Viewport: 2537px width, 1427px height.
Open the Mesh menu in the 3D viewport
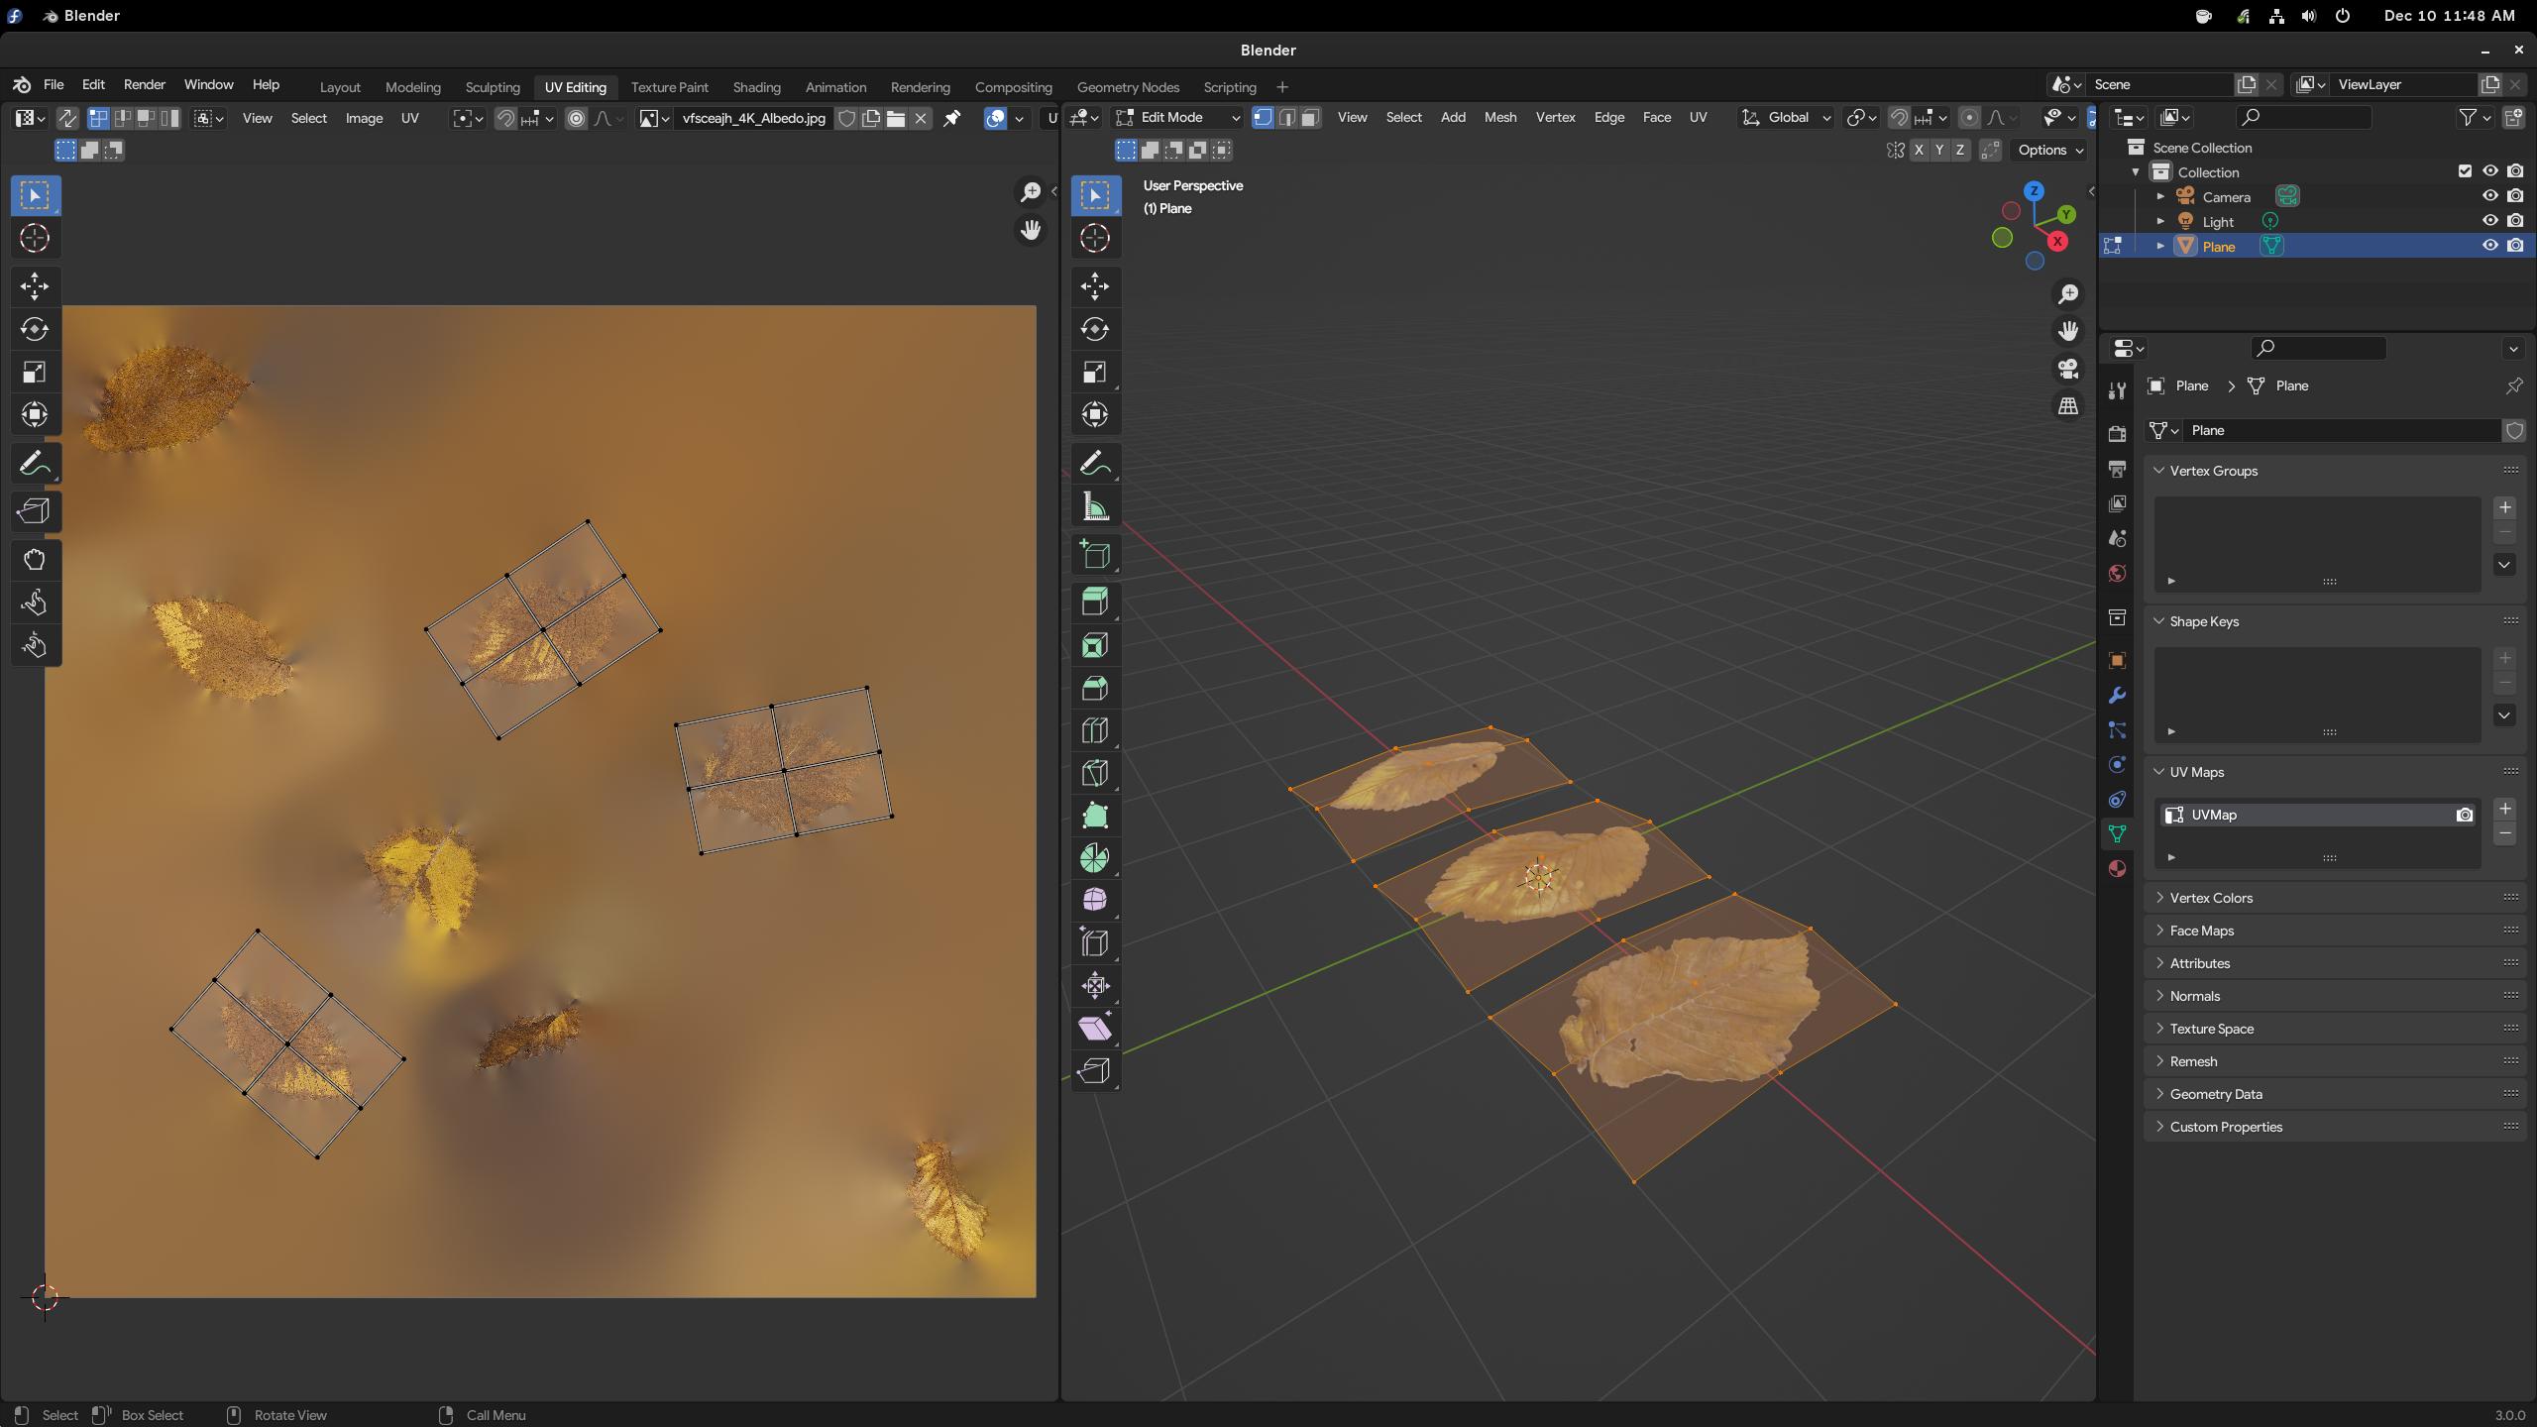click(1499, 118)
